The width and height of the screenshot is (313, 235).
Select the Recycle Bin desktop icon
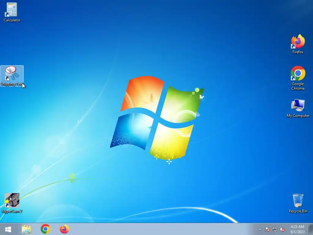[x=298, y=203]
